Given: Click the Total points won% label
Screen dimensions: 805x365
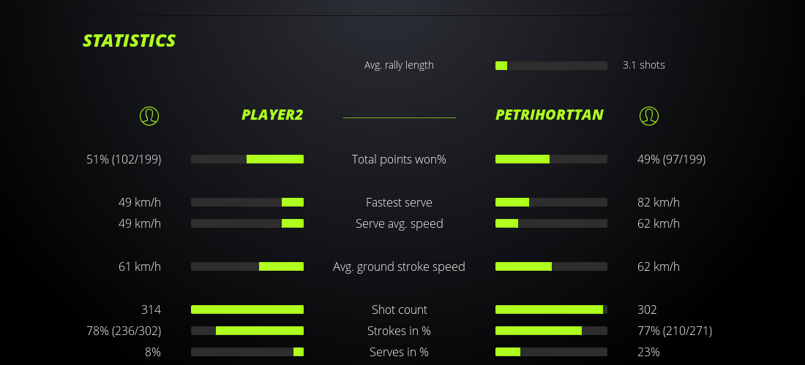Looking at the screenshot, I should click(399, 159).
